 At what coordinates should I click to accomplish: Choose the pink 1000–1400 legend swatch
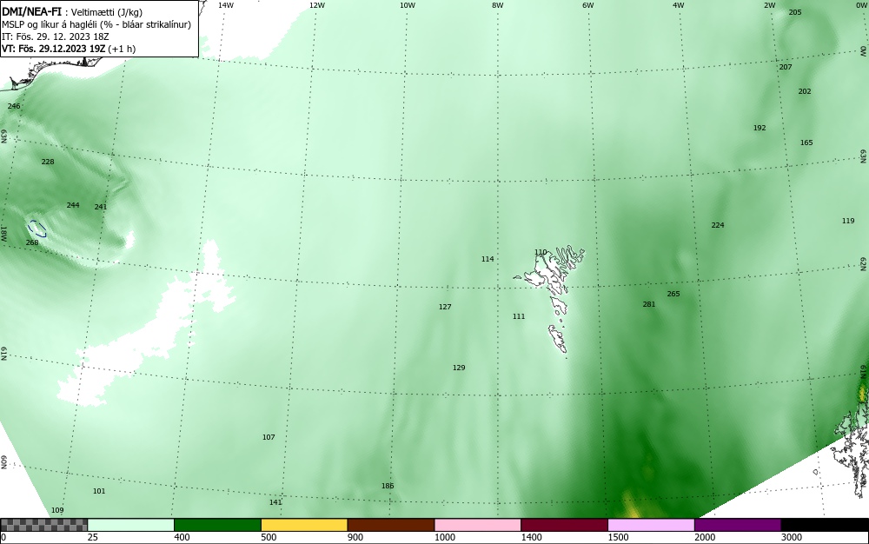(478, 525)
